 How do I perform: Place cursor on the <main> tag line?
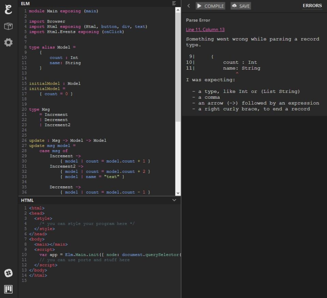(x=51, y=244)
